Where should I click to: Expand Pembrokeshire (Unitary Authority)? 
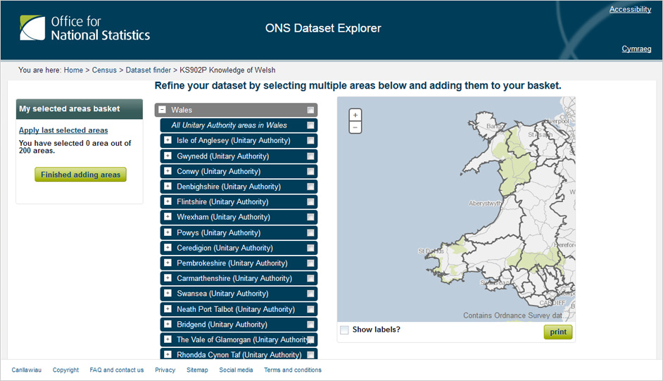coord(168,263)
